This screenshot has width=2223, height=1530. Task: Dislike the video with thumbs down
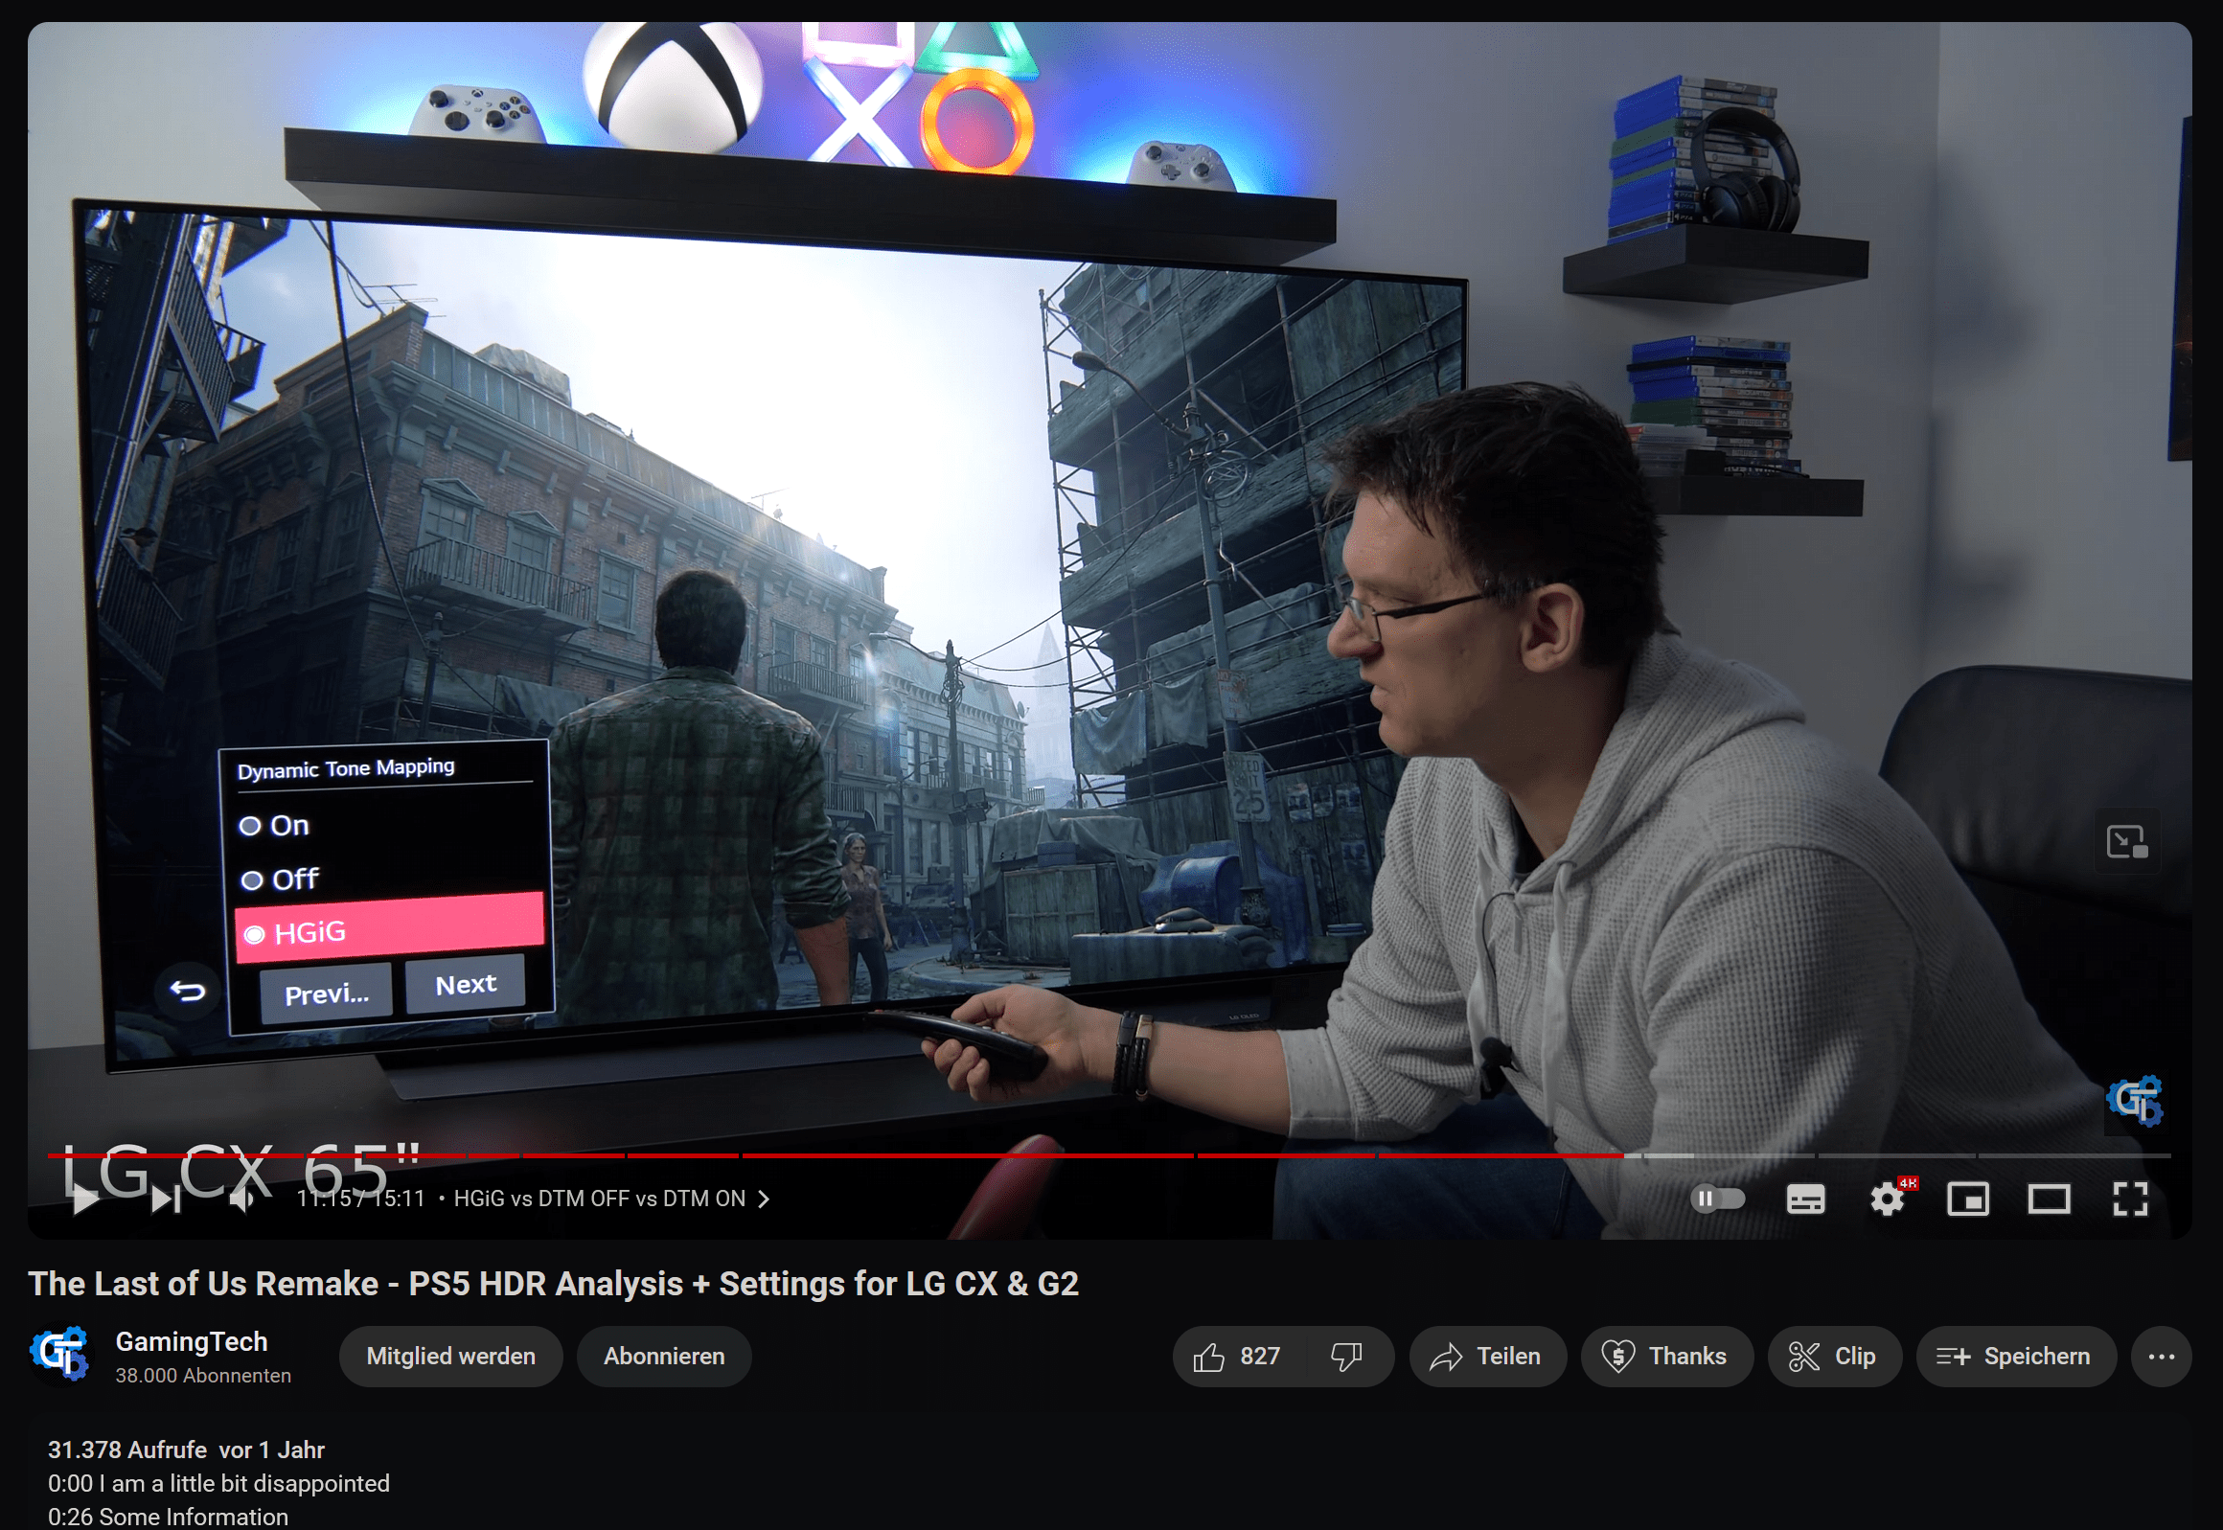click(x=1347, y=1356)
